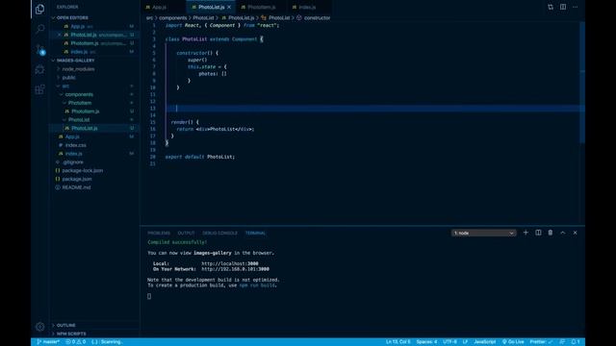Screen dimensions: 616x346
Task: Click the 'Ln 13, Col 5' status item
Action: click(x=398, y=342)
